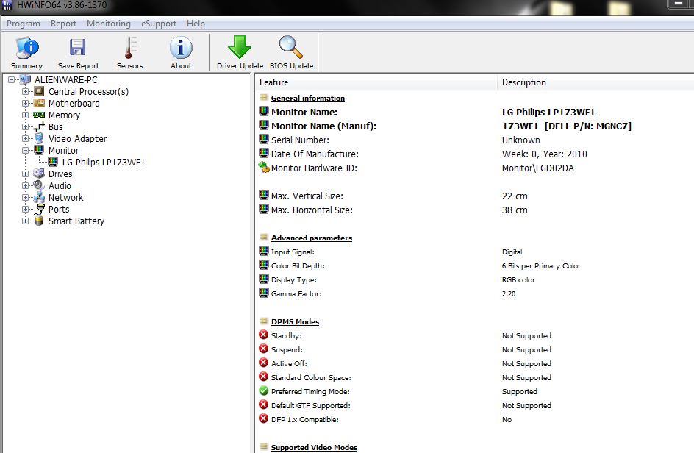Minimize the HWiNFO64 window
The width and height of the screenshot is (694, 453).
click(678, 4)
